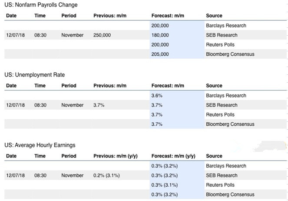Image resolution: width=288 pixels, height=201 pixels.
Task: Click SEB Research in the Unemployment Rate table
Action: click(222, 105)
